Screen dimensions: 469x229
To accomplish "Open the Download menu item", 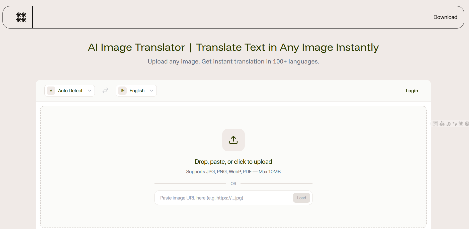I will tap(445, 17).
